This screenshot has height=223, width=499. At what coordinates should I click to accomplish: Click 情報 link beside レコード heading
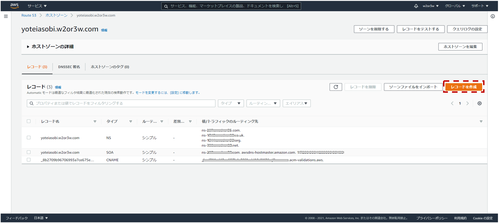point(58,88)
